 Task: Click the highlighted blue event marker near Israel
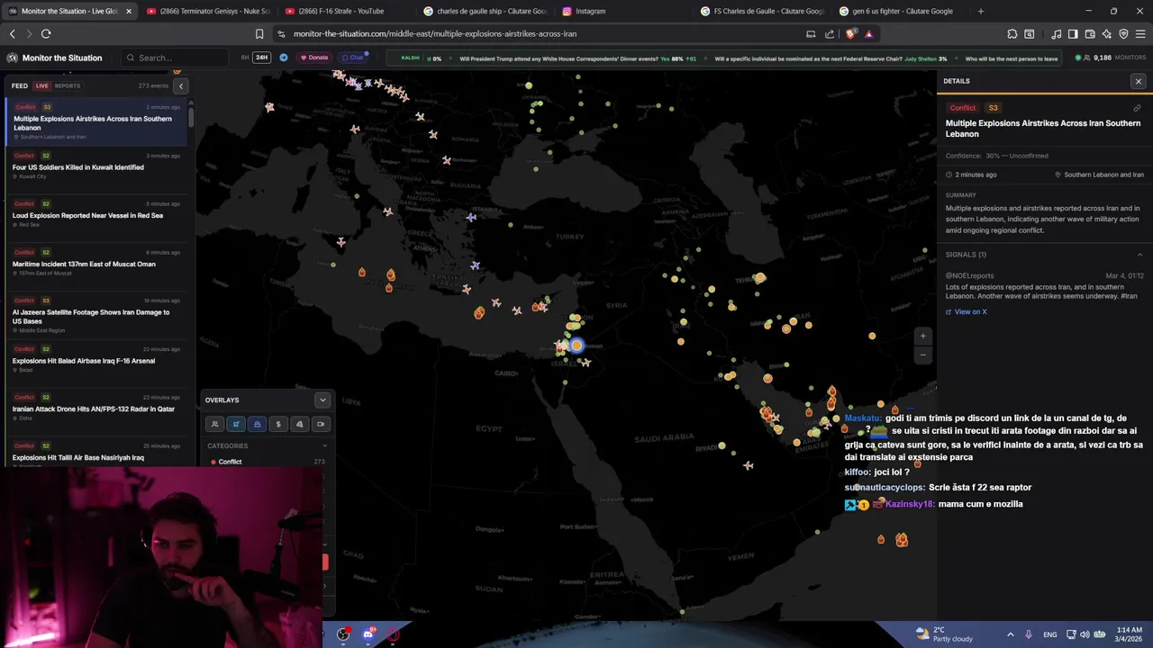576,346
